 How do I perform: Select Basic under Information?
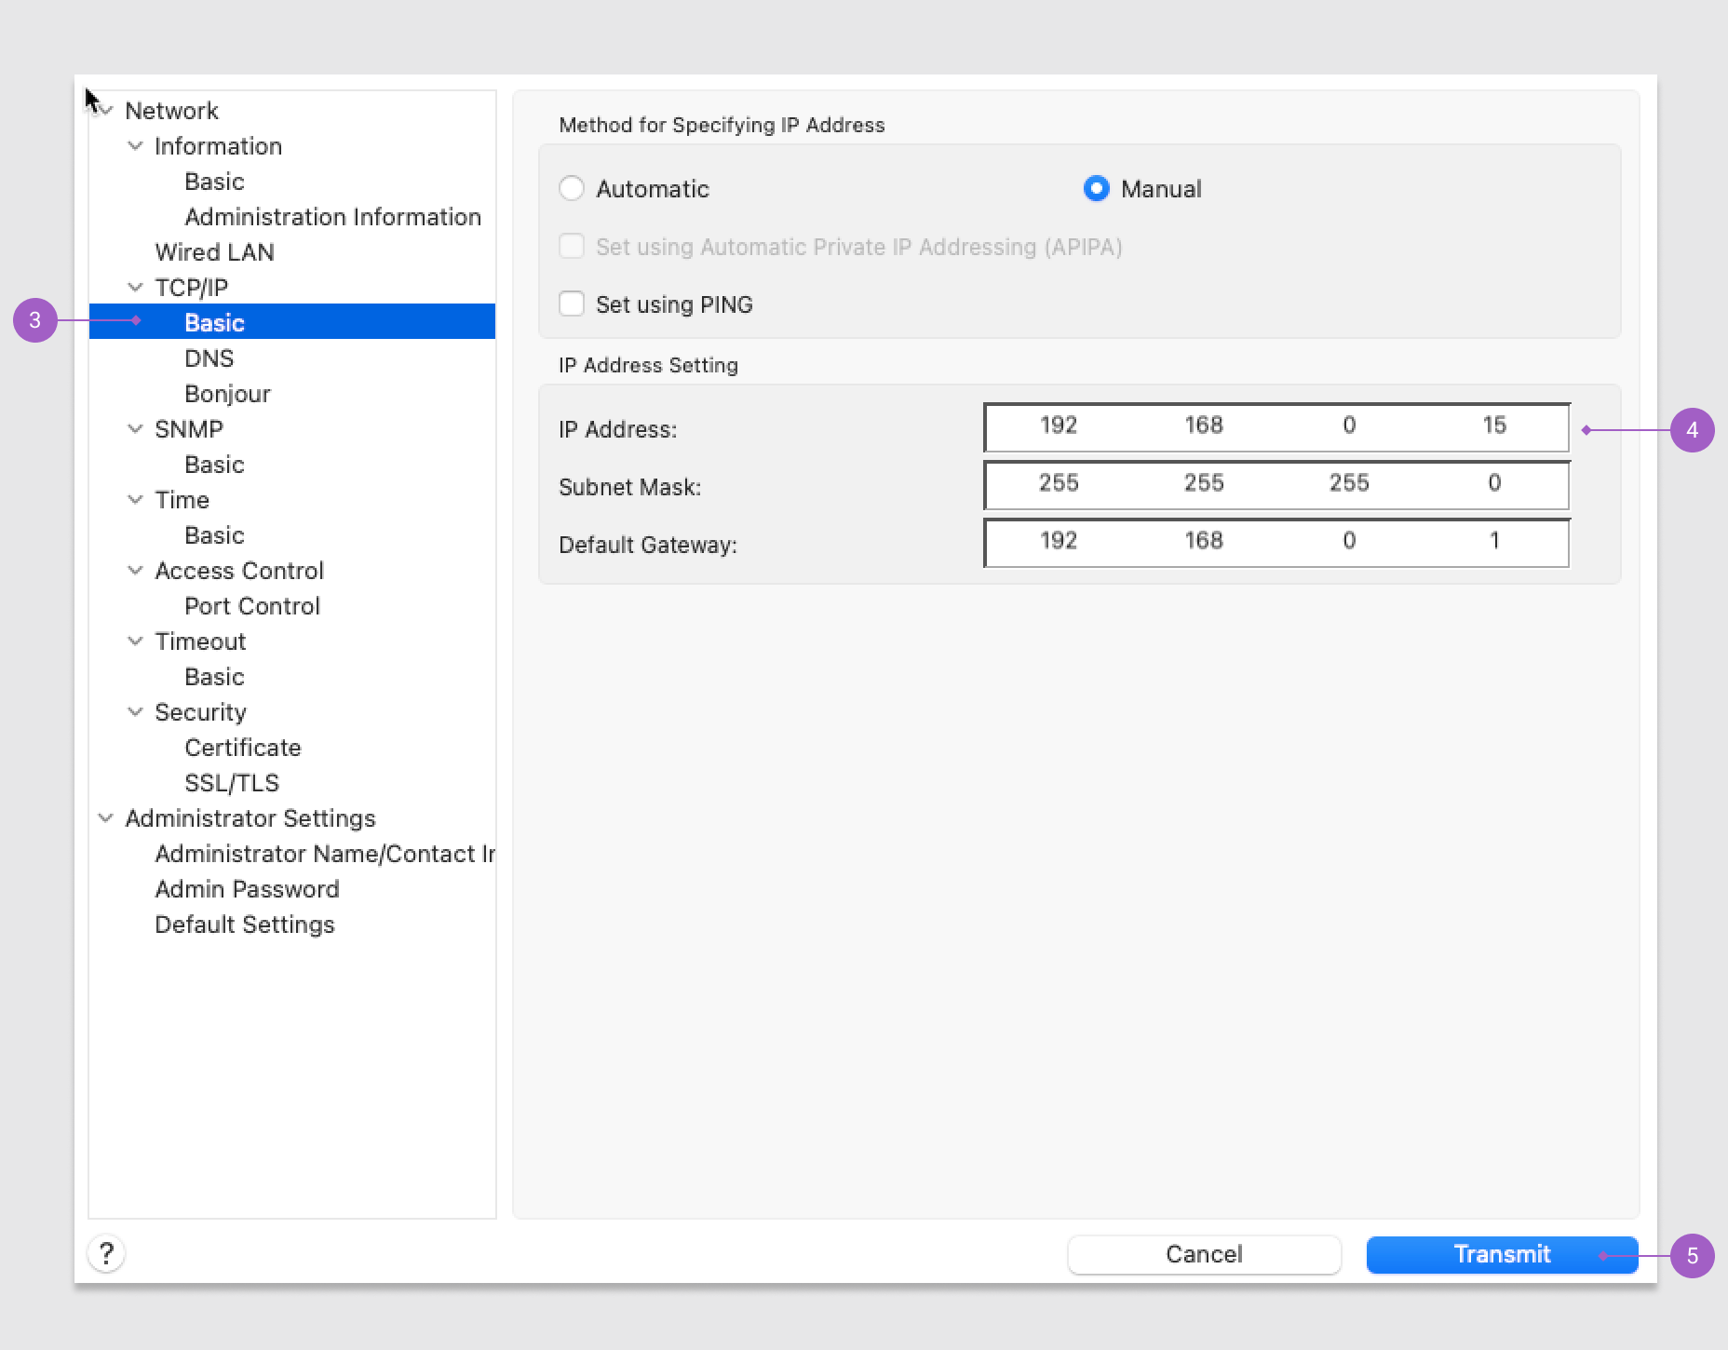(214, 182)
